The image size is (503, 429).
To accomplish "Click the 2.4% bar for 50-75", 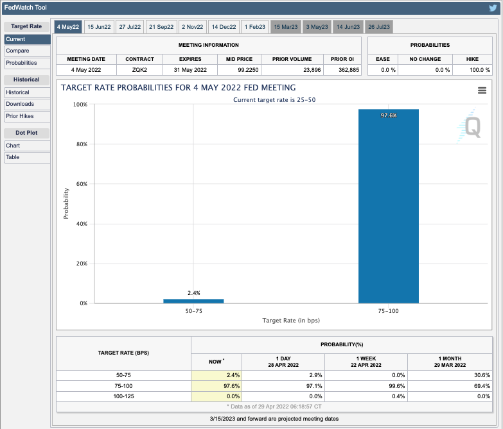I will pyautogui.click(x=193, y=301).
